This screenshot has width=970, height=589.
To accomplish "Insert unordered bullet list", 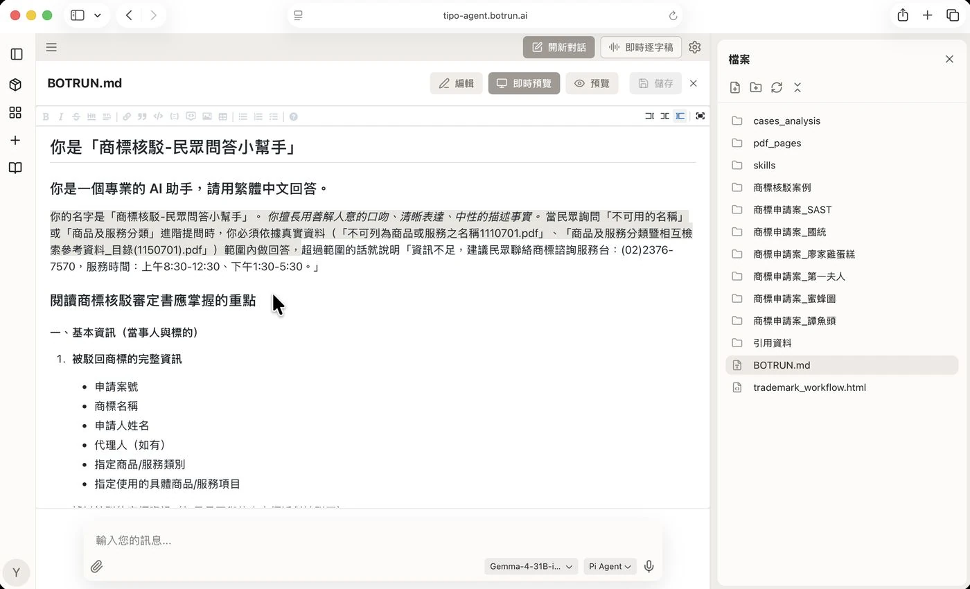I will tap(243, 116).
